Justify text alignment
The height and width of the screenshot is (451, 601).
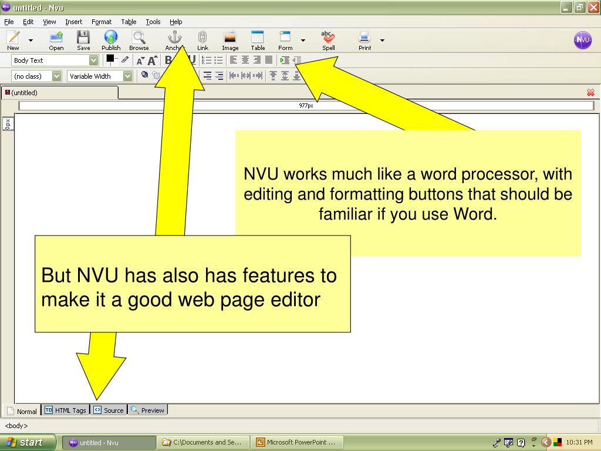tap(269, 60)
